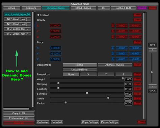Select the Dynamic Bones tab
Viewport: 160px width, 128px height.
[56, 8]
